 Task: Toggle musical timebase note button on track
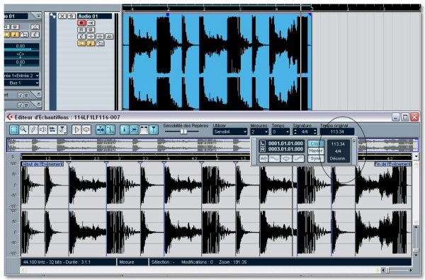tap(91, 43)
